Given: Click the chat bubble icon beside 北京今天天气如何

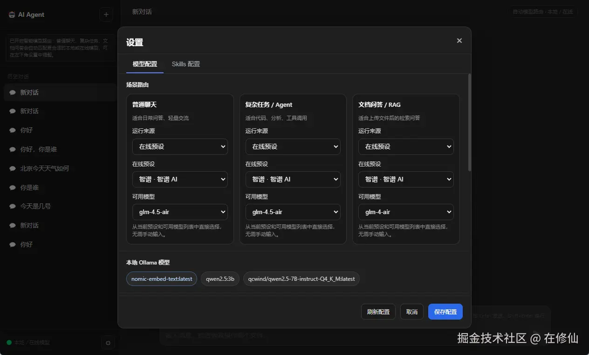Looking at the screenshot, I should pyautogui.click(x=13, y=168).
